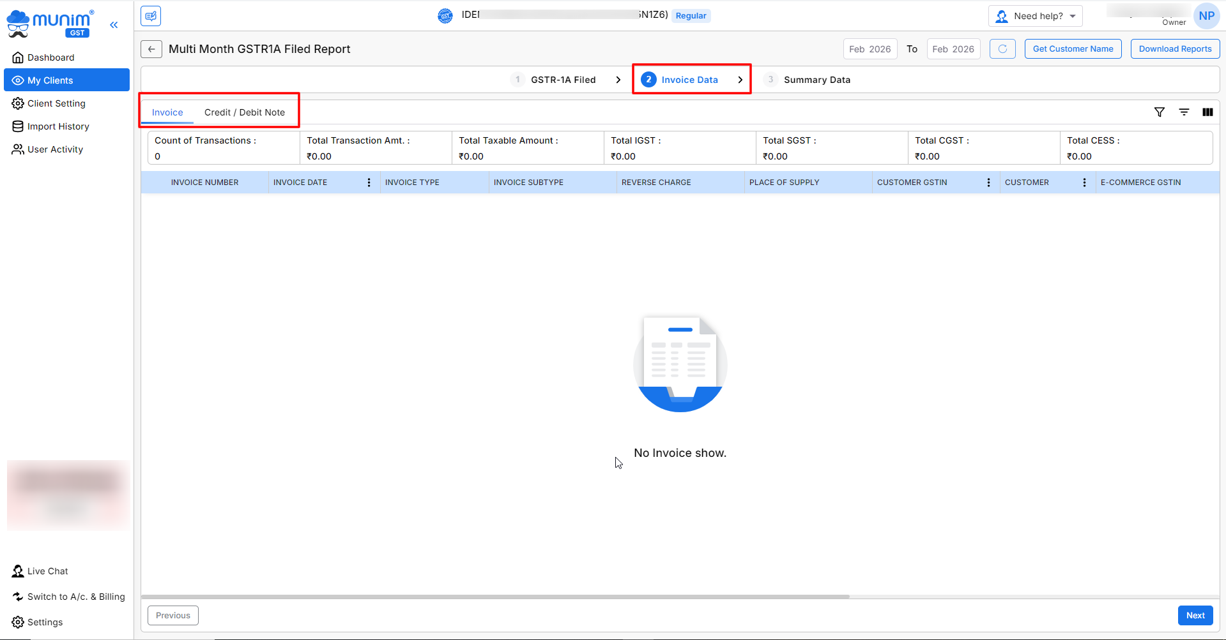
Task: Click the Download Reports button
Action: (1175, 49)
